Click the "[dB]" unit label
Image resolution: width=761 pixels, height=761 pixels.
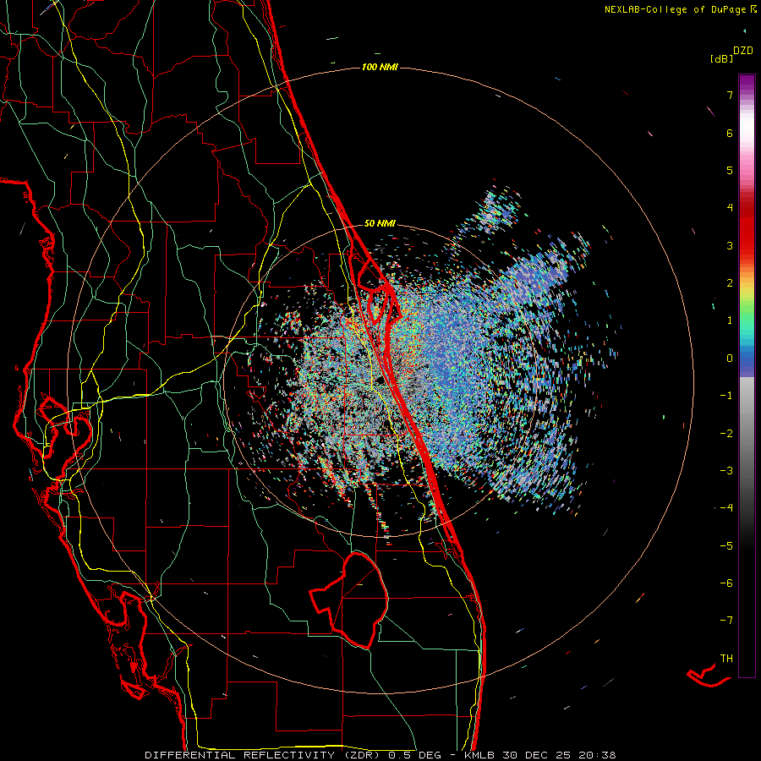click(x=721, y=58)
